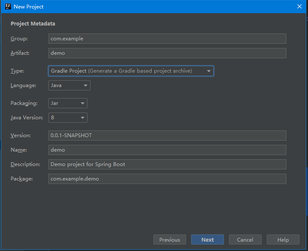308x251 pixels.
Task: Click the "Java Version:" label
Action: pos(27,118)
